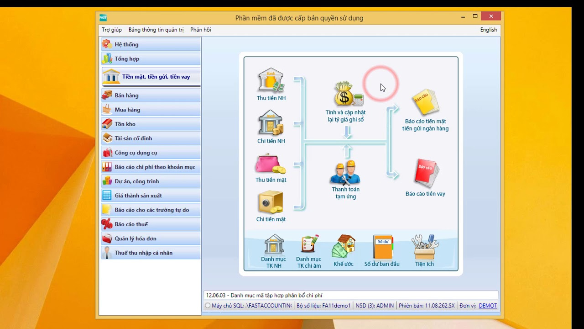Select the Mua hàng module
Viewport: 584px width, 329px height.
tap(151, 110)
